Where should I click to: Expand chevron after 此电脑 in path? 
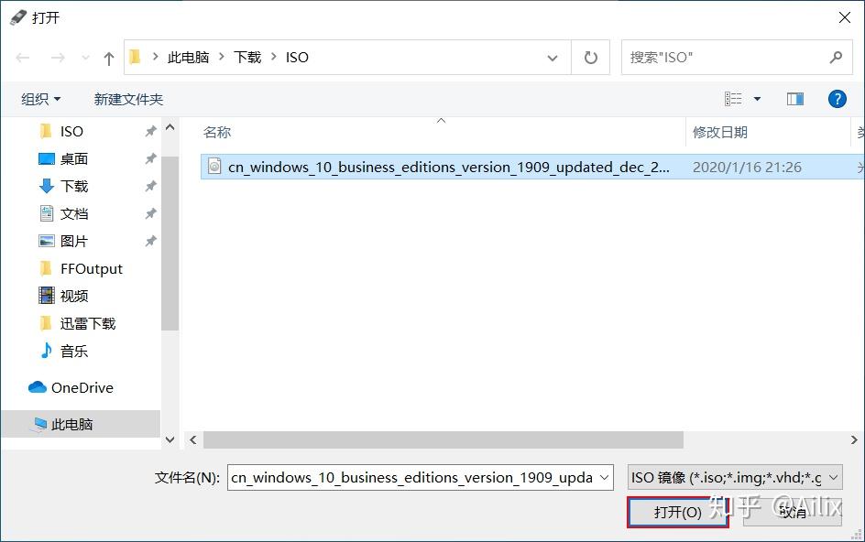point(222,57)
